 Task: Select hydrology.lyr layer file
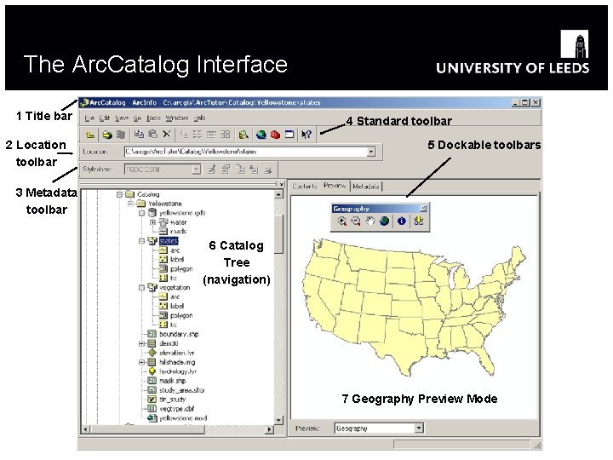pos(178,371)
